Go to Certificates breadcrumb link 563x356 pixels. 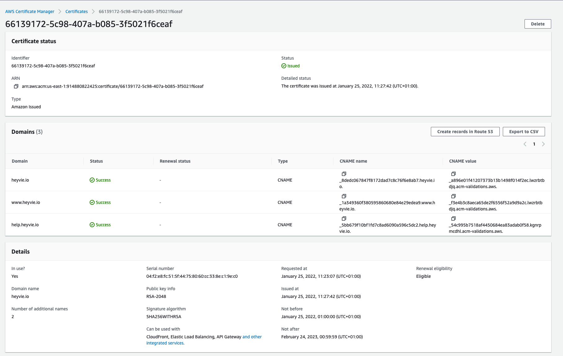(77, 11)
